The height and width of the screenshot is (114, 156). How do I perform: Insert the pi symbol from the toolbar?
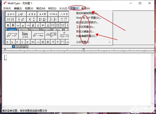[8, 25]
